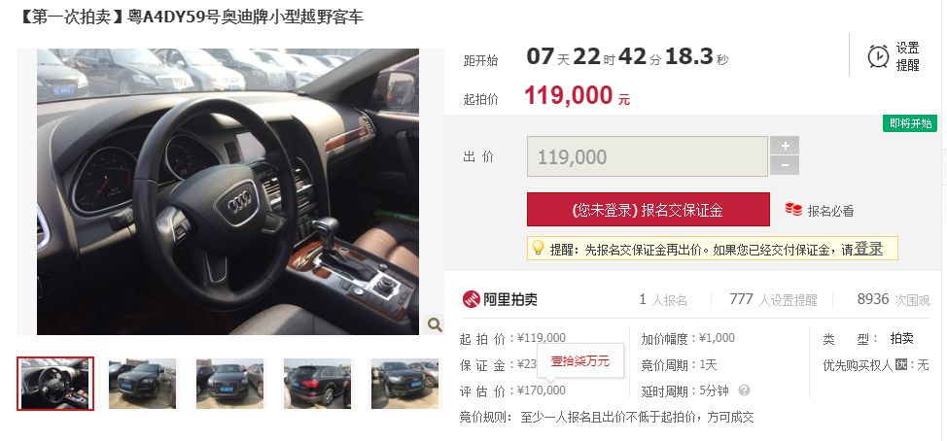Click the alarm clock reminder icon
The height and width of the screenshot is (441, 947).
click(x=878, y=56)
